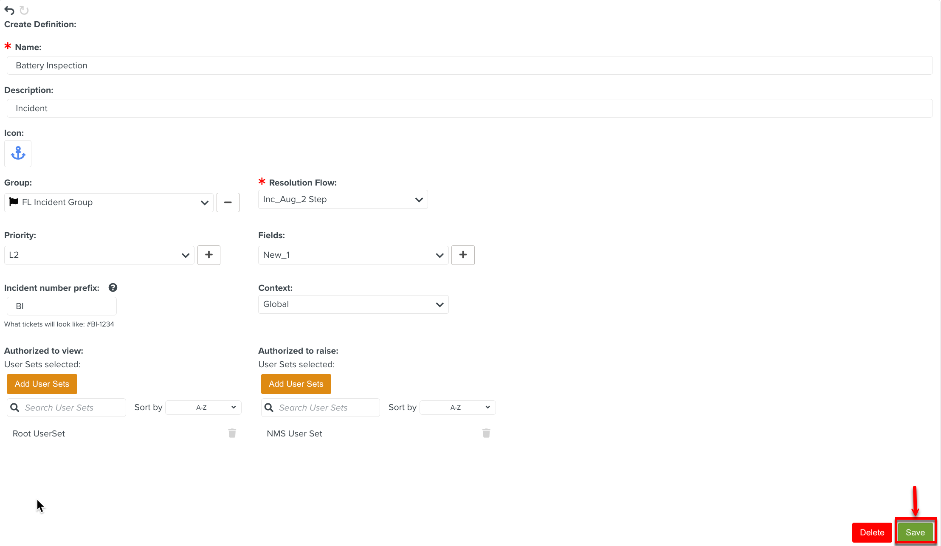Open the Context Global dropdown
Image resolution: width=941 pixels, height=546 pixels.
353,304
